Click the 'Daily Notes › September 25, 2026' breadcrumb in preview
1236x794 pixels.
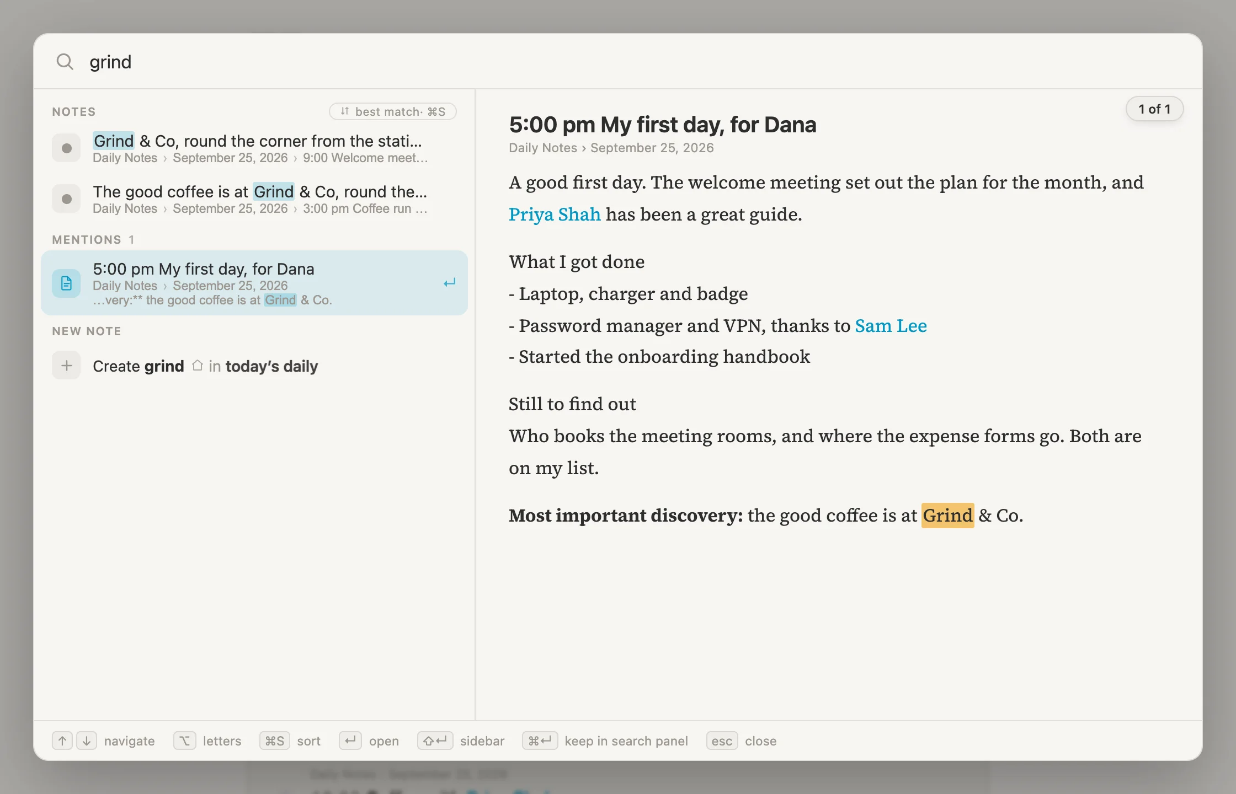[x=611, y=148]
